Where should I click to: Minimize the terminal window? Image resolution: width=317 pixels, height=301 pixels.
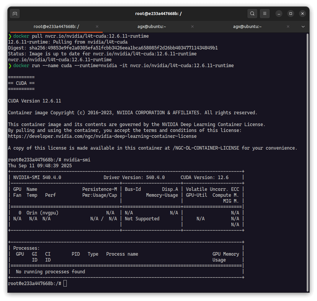tap(279, 14)
